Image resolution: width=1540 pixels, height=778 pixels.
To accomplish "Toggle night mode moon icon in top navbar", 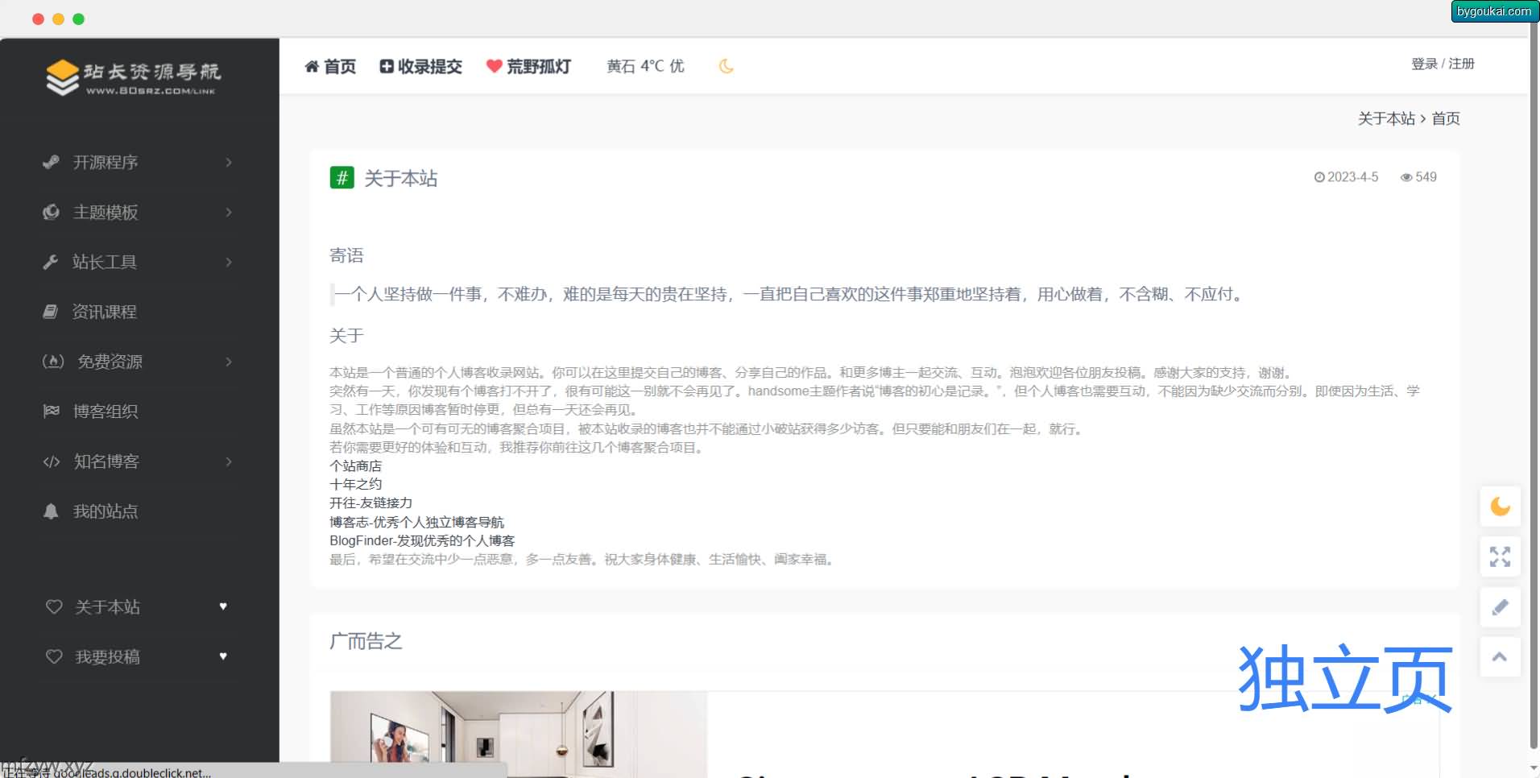I will (726, 66).
